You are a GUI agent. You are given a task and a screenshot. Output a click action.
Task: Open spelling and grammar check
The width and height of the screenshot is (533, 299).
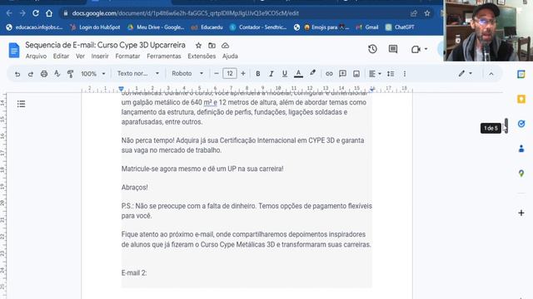[57, 74]
